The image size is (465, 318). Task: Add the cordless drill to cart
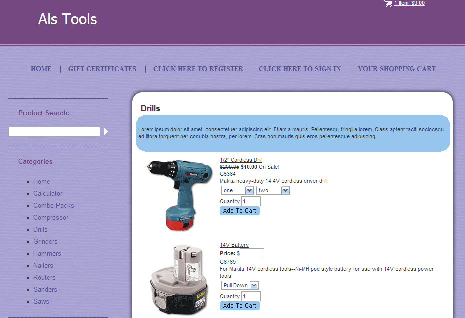click(240, 211)
